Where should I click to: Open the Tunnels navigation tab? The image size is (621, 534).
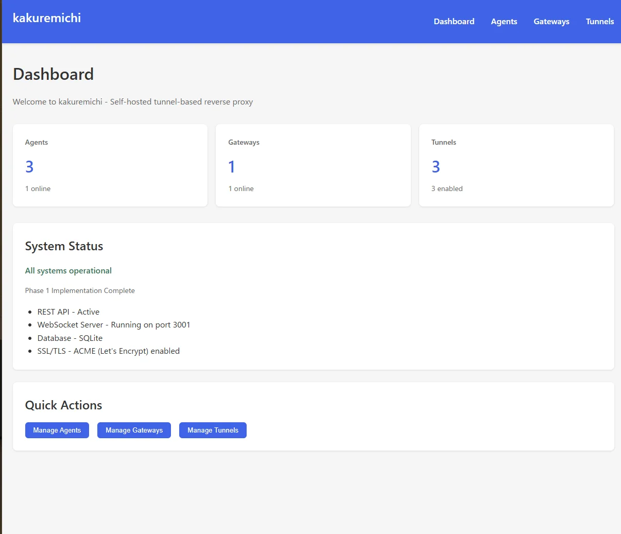coord(599,22)
